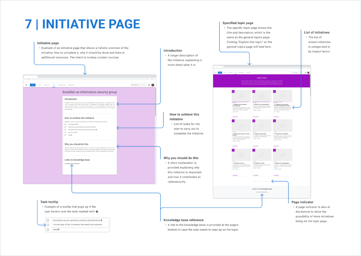
Task: Click Learn More on Awareness training card
Action: tap(235, 175)
